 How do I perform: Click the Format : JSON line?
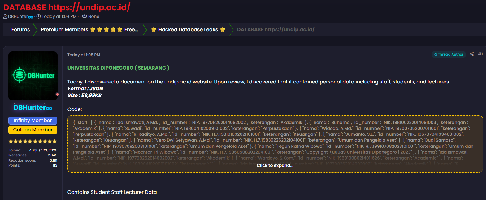point(85,88)
